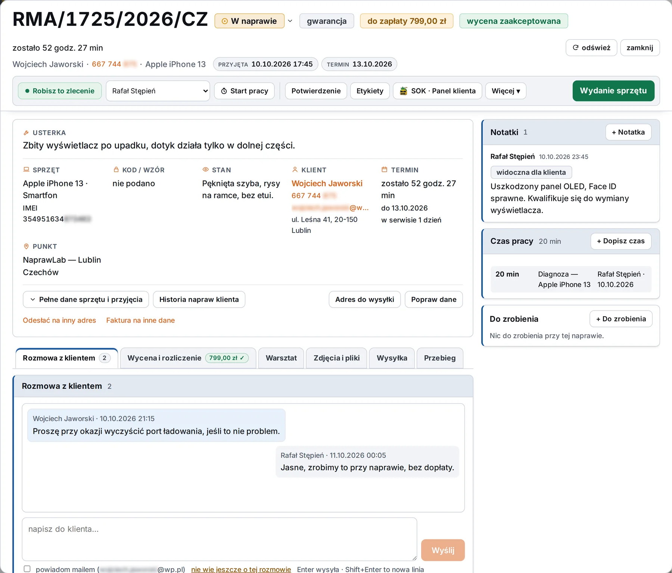Open the technician select showing Rafał Stępień

click(x=158, y=91)
